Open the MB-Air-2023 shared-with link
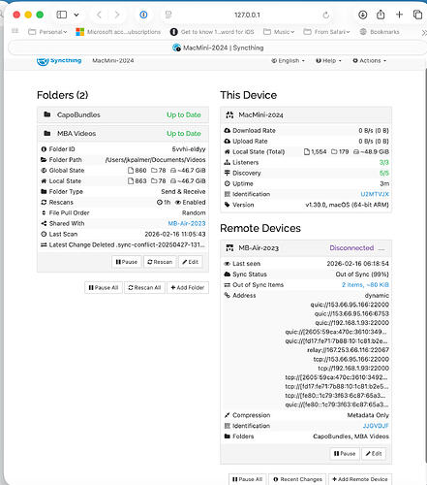427x485 pixels. tap(187, 223)
